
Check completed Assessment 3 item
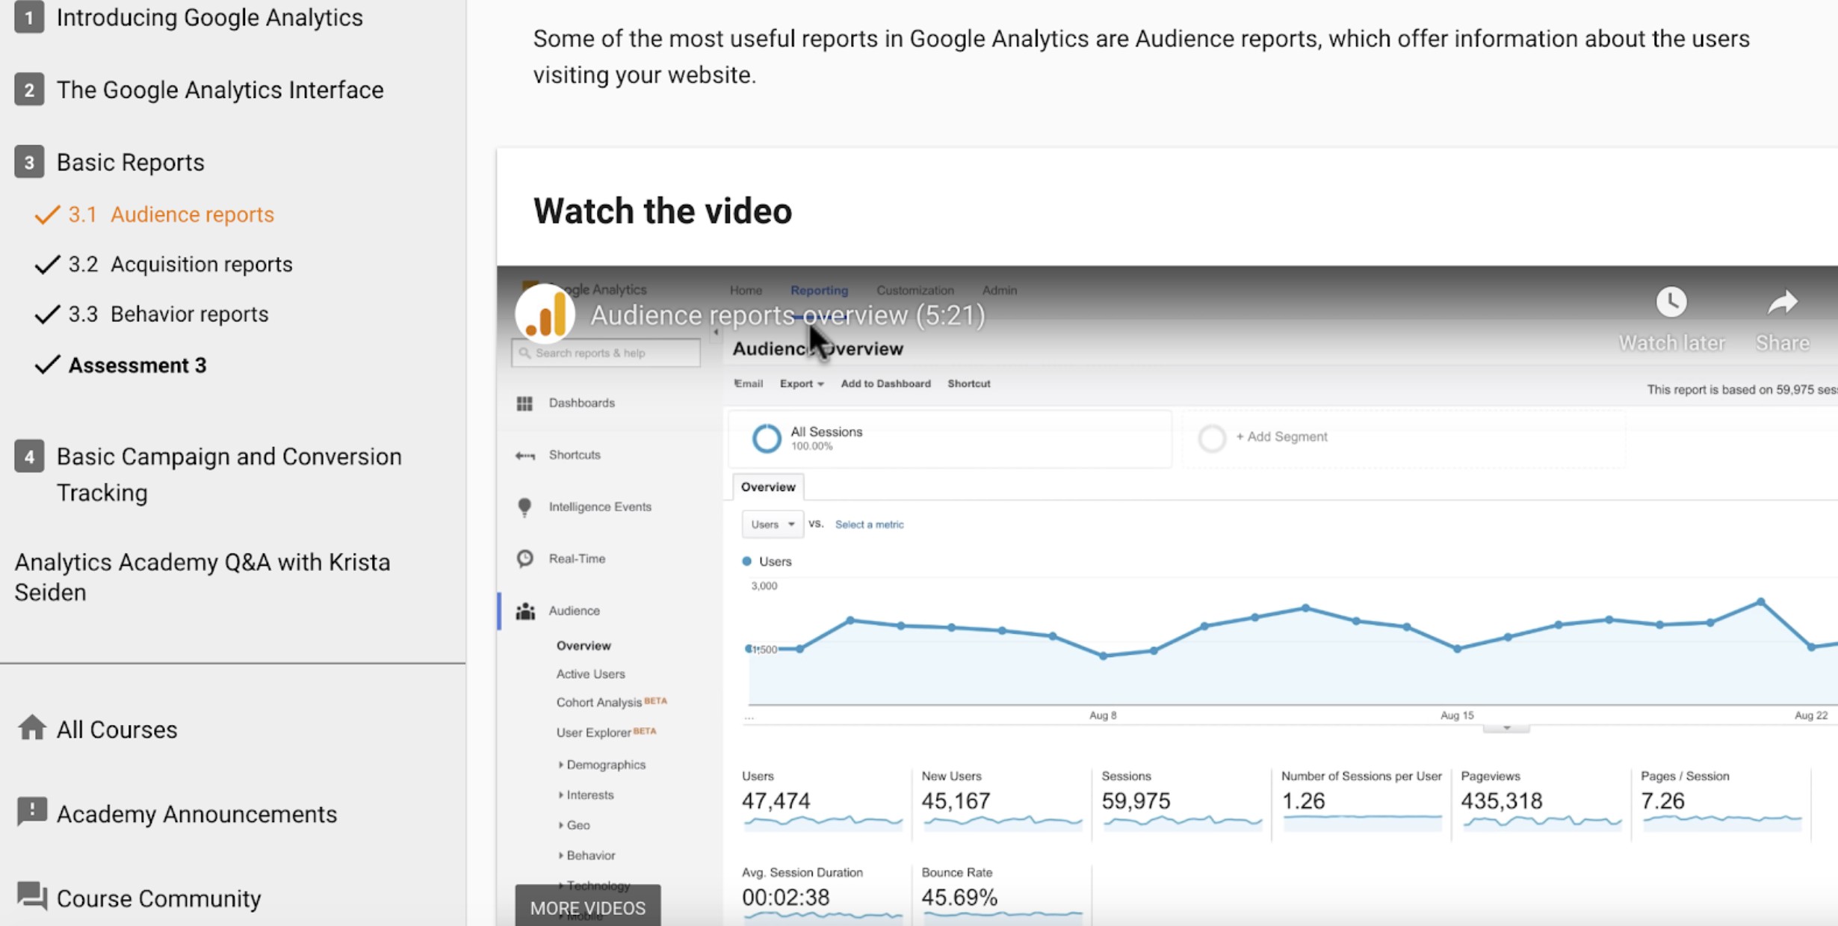136,365
